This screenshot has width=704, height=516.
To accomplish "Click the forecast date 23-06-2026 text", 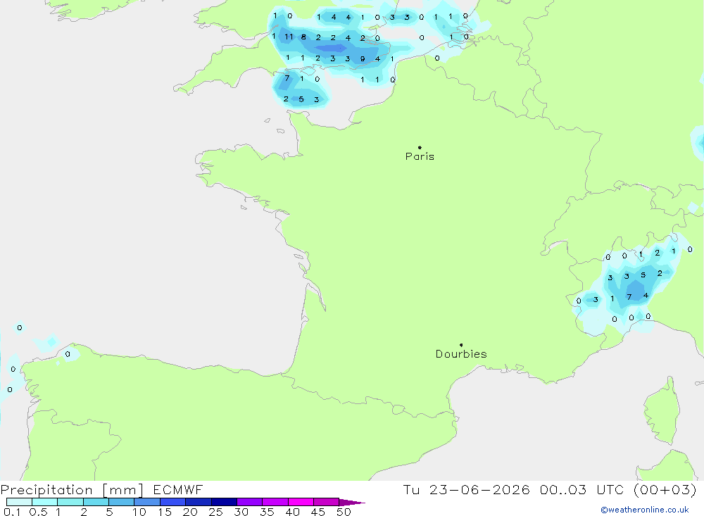I will [479, 489].
